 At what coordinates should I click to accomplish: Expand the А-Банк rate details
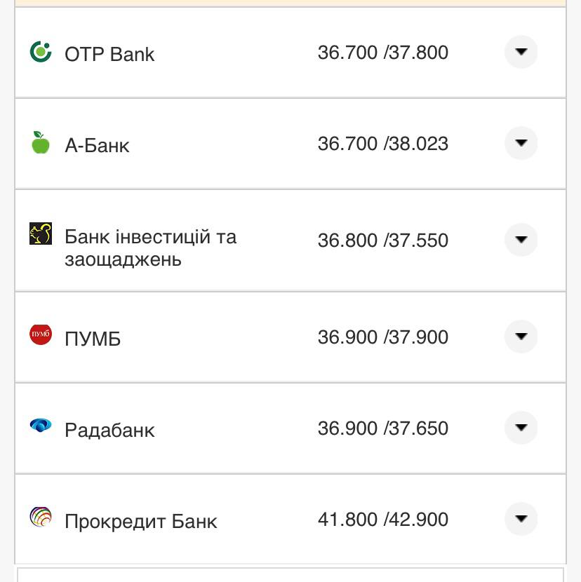521,143
